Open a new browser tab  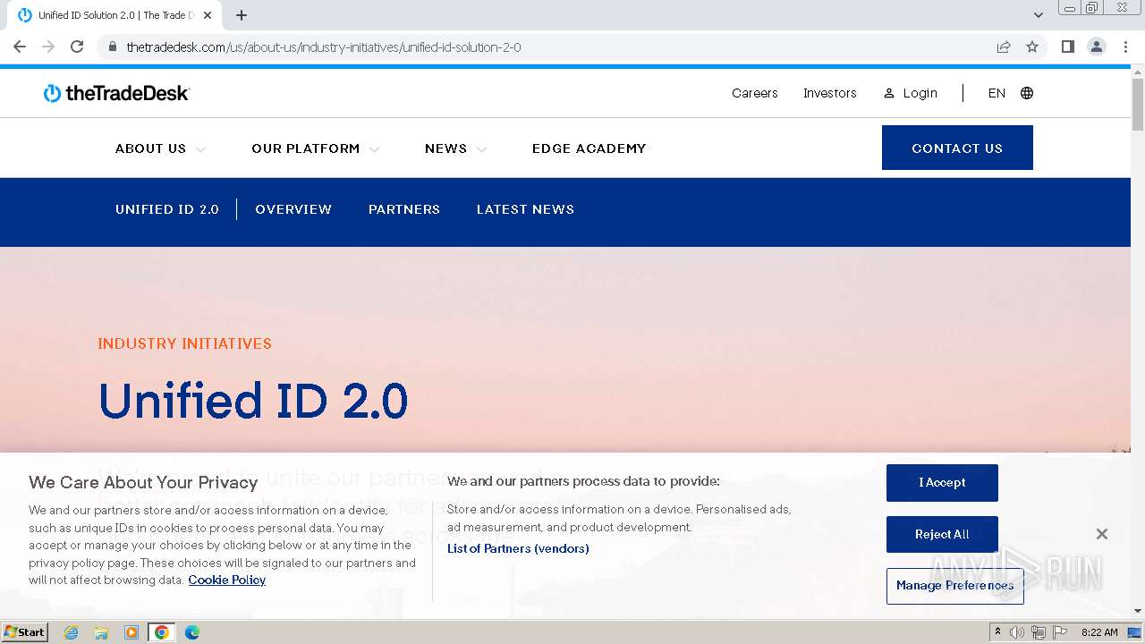[242, 15]
